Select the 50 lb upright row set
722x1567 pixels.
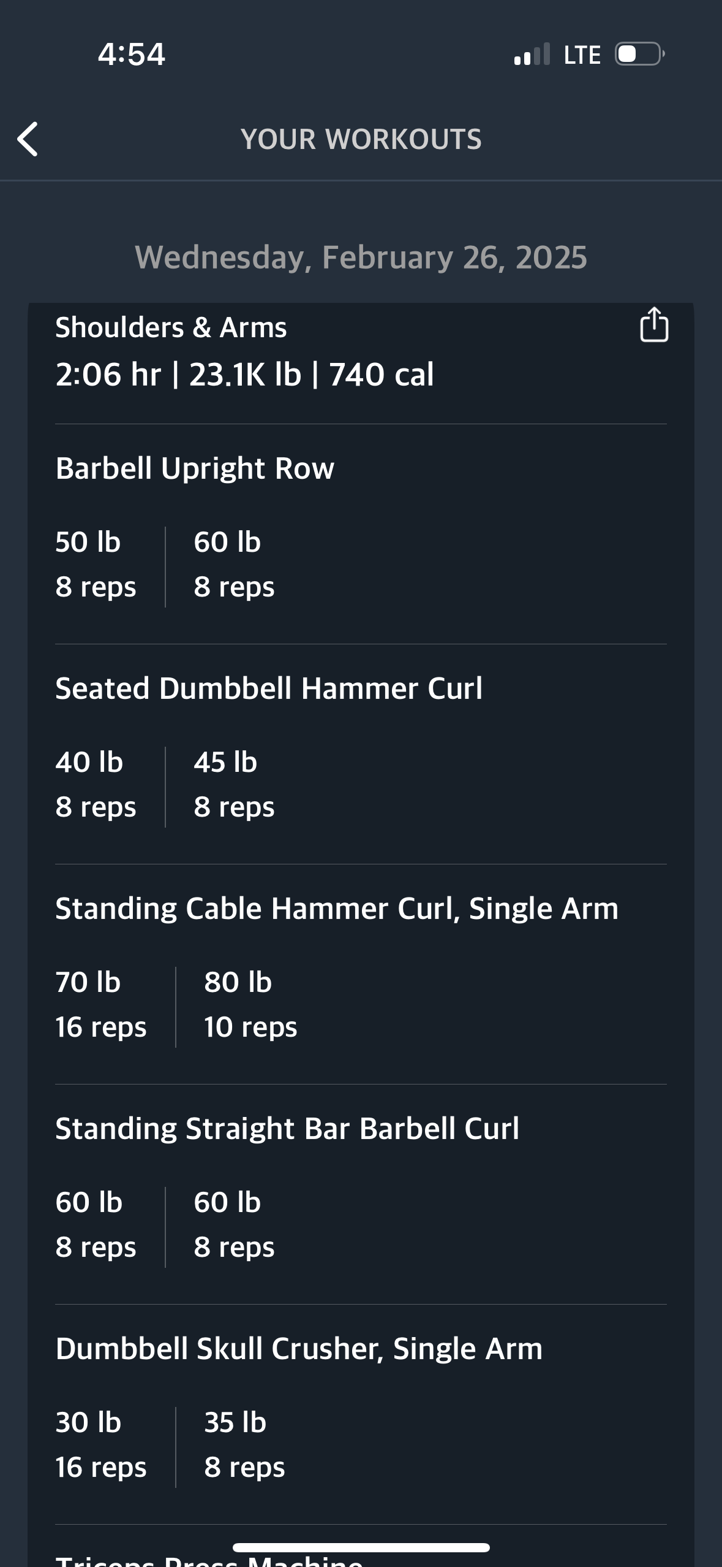click(96, 565)
